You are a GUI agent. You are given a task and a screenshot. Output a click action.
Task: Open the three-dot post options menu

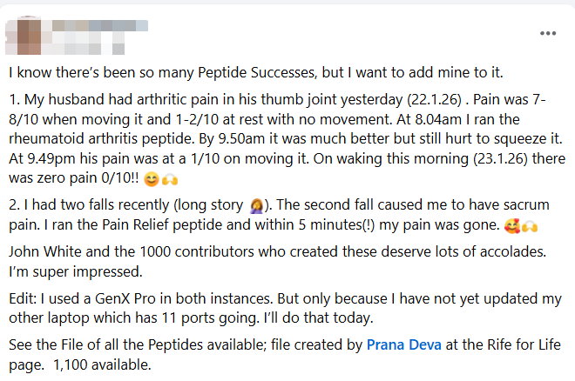[547, 33]
